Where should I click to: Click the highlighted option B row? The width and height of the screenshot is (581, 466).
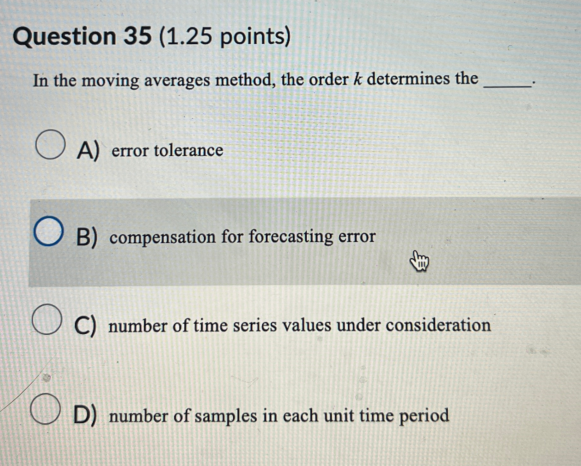pyautogui.click(x=284, y=241)
